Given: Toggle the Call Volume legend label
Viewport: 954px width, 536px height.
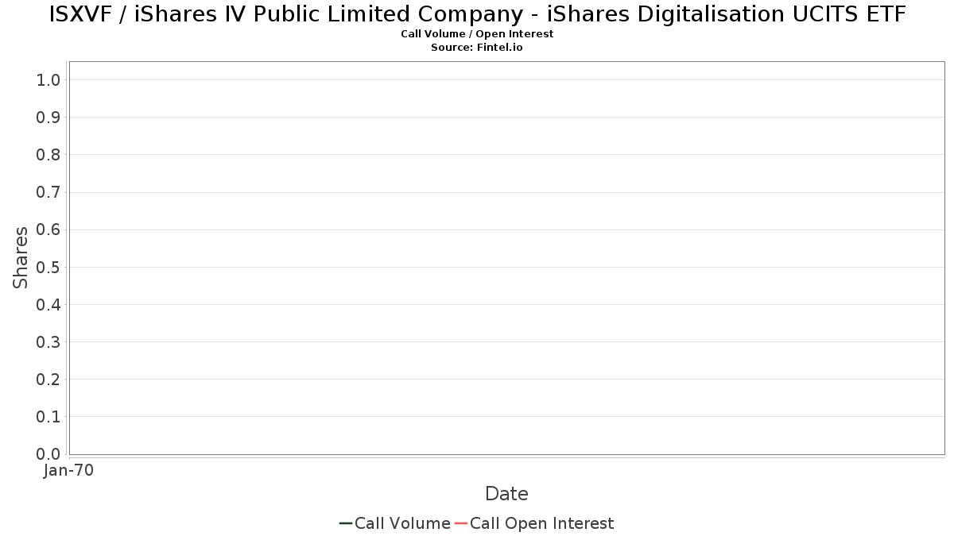Looking at the screenshot, I should tap(402, 523).
